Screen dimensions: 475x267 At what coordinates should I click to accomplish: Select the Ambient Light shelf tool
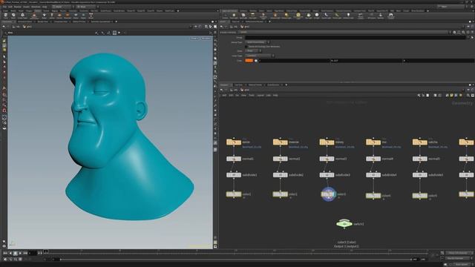[x=348, y=16]
